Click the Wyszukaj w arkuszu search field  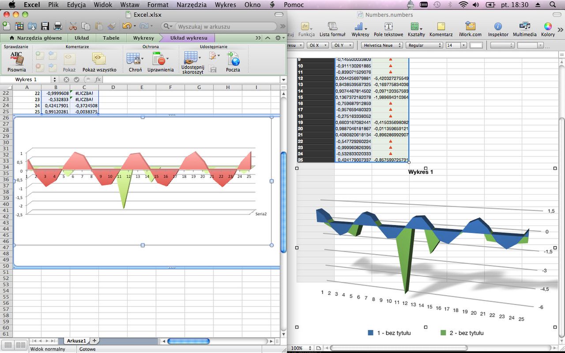[225, 26]
